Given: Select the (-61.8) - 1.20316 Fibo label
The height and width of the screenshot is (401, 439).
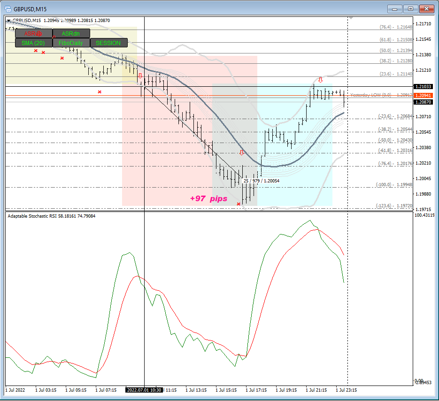Looking at the screenshot, I should pos(395,151).
